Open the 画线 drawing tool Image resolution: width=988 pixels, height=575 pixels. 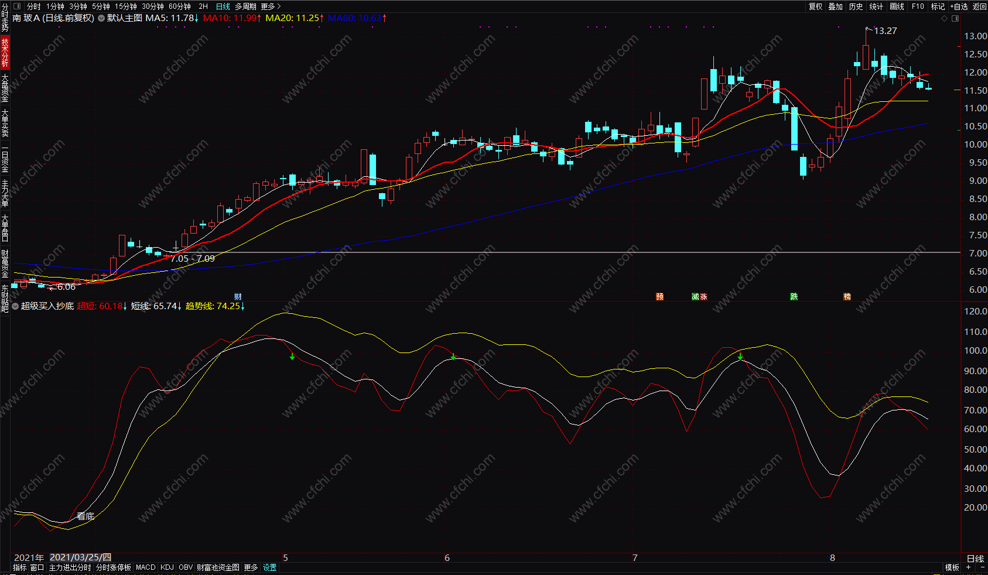pyautogui.click(x=897, y=6)
